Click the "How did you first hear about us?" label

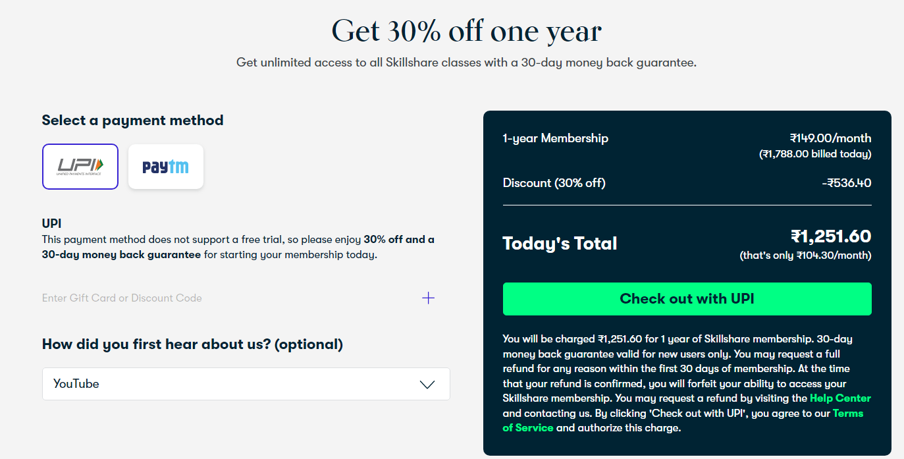[x=192, y=344]
